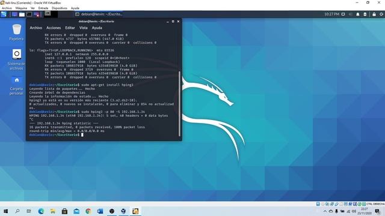Select the active VirtualBox VM taskbar icon
The image size is (385, 216).
[135, 211]
